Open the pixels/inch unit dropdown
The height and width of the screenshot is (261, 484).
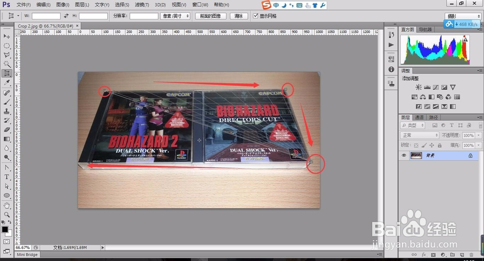coord(175,16)
